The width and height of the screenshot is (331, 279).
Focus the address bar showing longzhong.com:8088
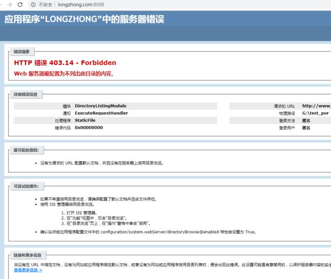click(x=81, y=5)
